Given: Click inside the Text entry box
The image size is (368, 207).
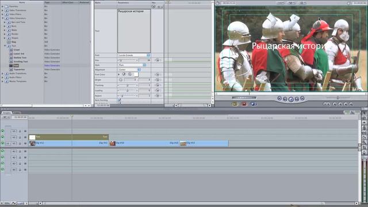Looking at the screenshot, I should (134, 31).
